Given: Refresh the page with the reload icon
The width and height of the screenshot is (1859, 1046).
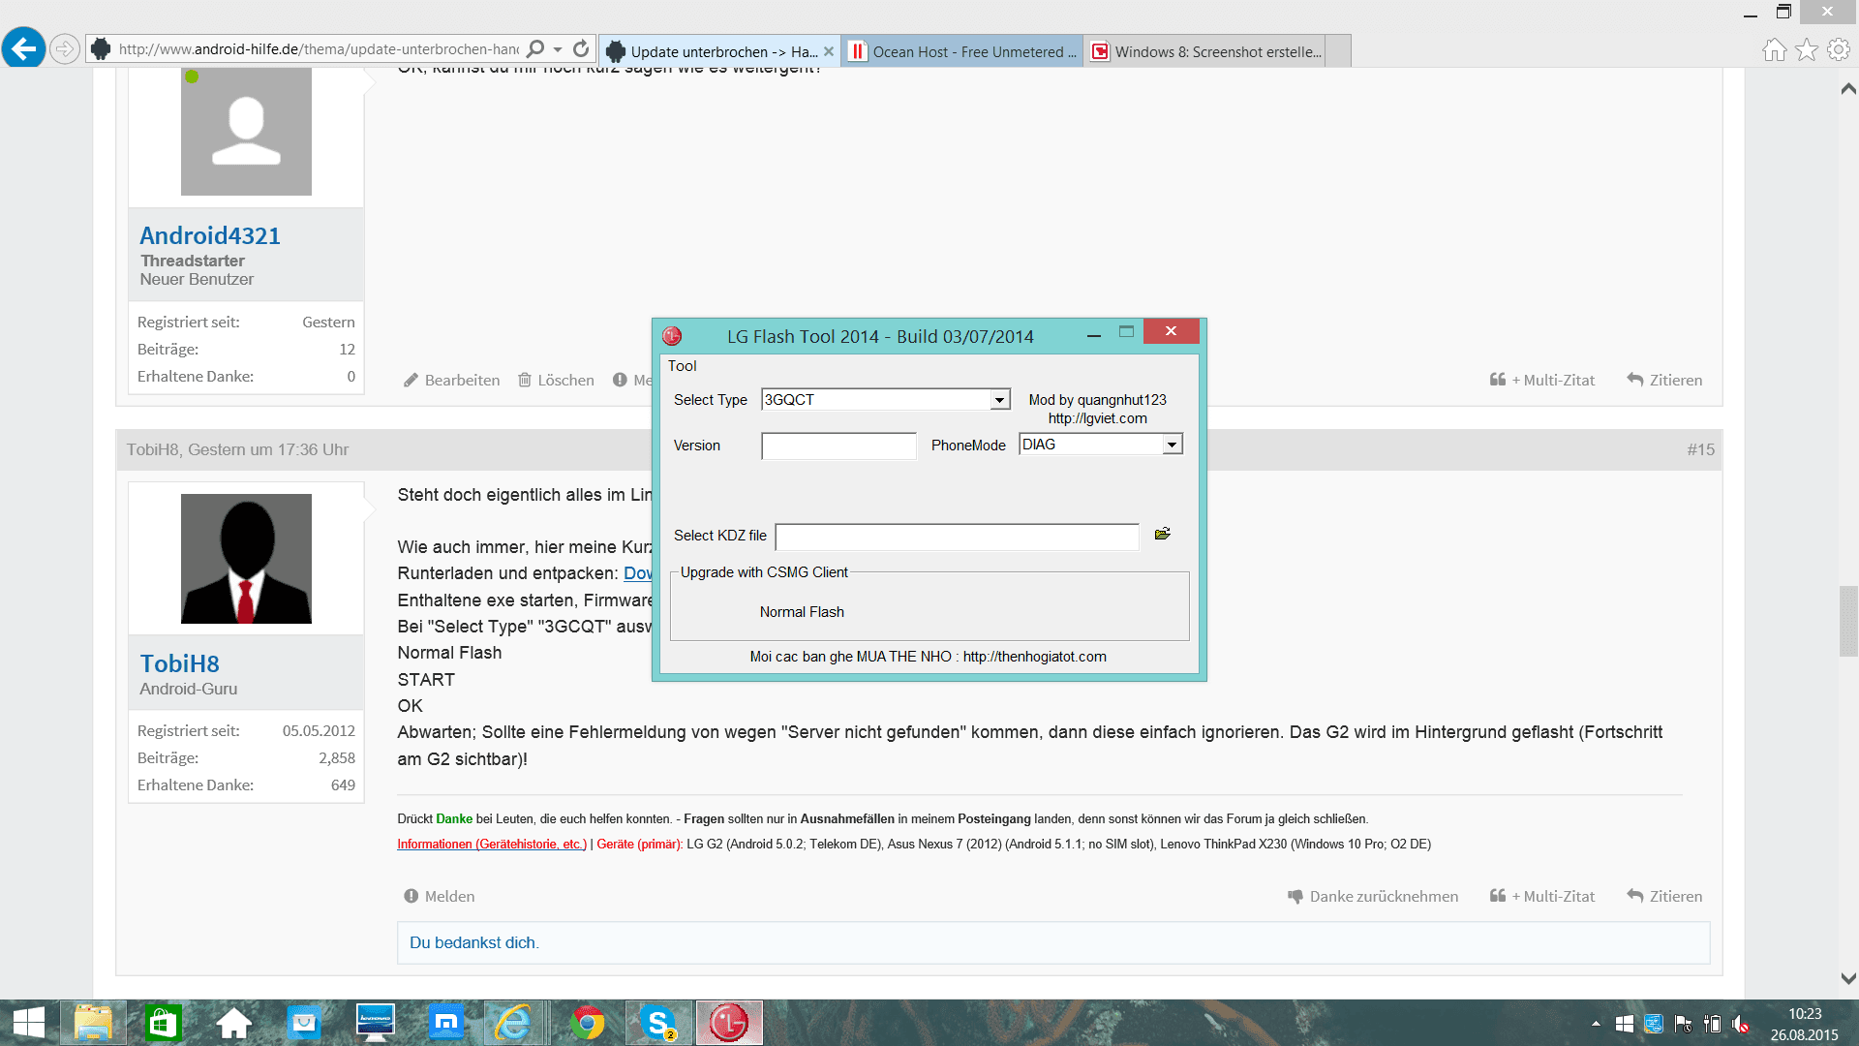Looking at the screenshot, I should (x=581, y=48).
